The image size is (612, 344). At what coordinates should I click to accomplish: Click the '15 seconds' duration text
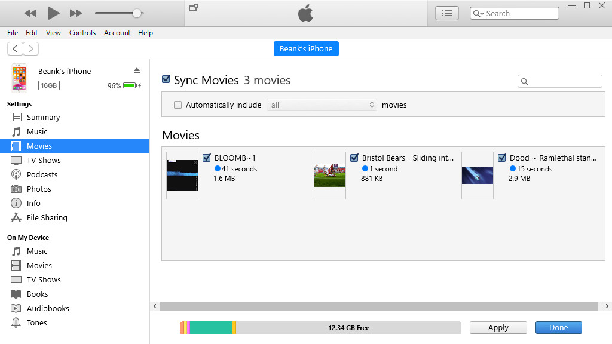click(x=535, y=169)
